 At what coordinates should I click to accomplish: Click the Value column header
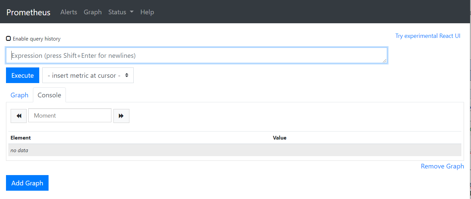pyautogui.click(x=279, y=138)
